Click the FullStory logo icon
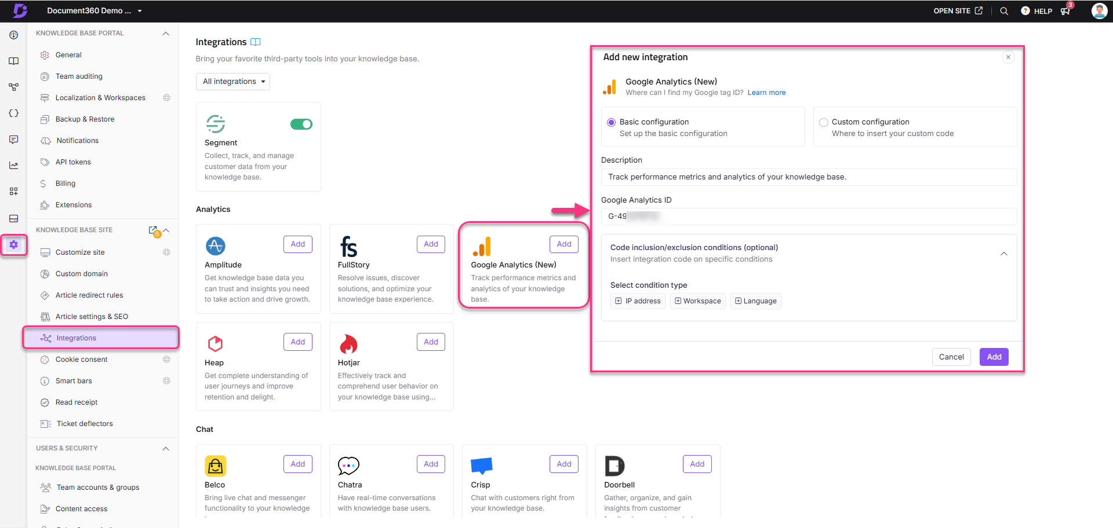The width and height of the screenshot is (1113, 528). (x=348, y=247)
